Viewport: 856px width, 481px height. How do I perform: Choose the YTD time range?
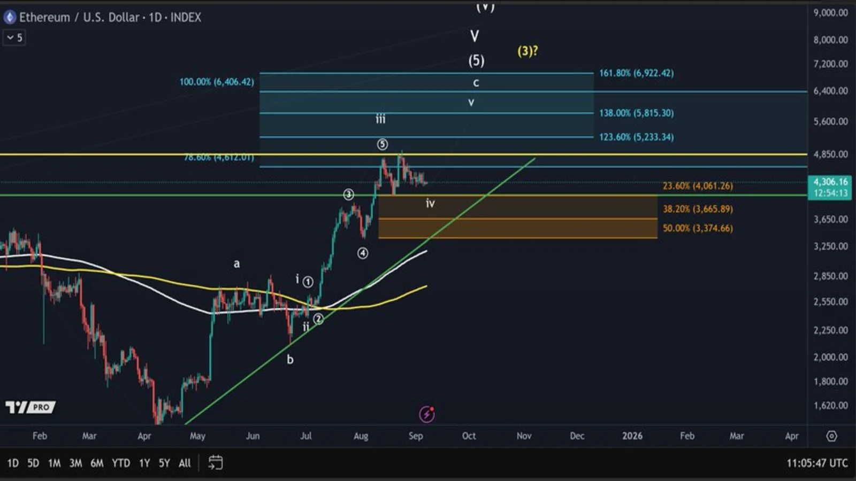click(121, 463)
